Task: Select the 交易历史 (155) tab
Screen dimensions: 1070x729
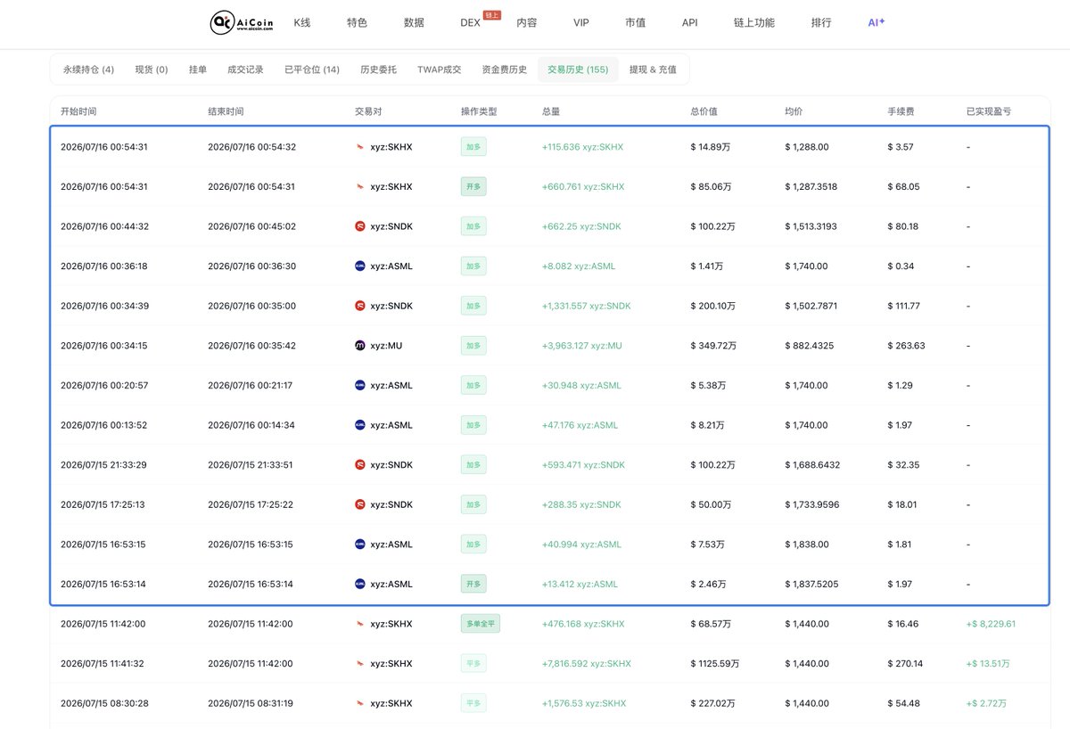Action: 578,70
